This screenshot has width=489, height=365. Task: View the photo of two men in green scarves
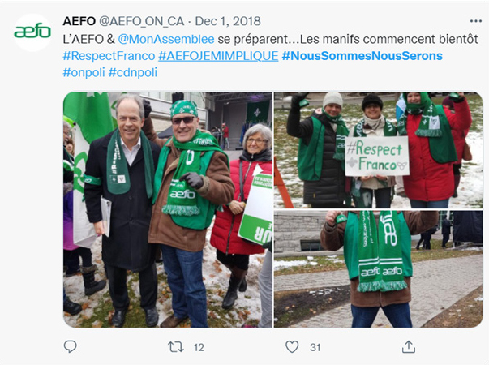pyautogui.click(x=168, y=209)
